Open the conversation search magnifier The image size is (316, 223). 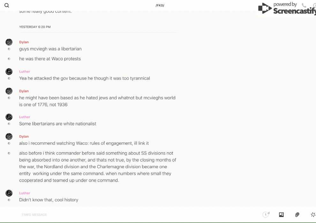7,5
